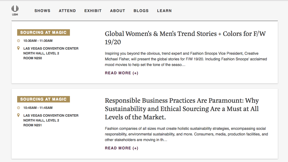Viewport: 288px width, 162px height.
Task: Open the SHOWS menu
Action: pos(42,11)
